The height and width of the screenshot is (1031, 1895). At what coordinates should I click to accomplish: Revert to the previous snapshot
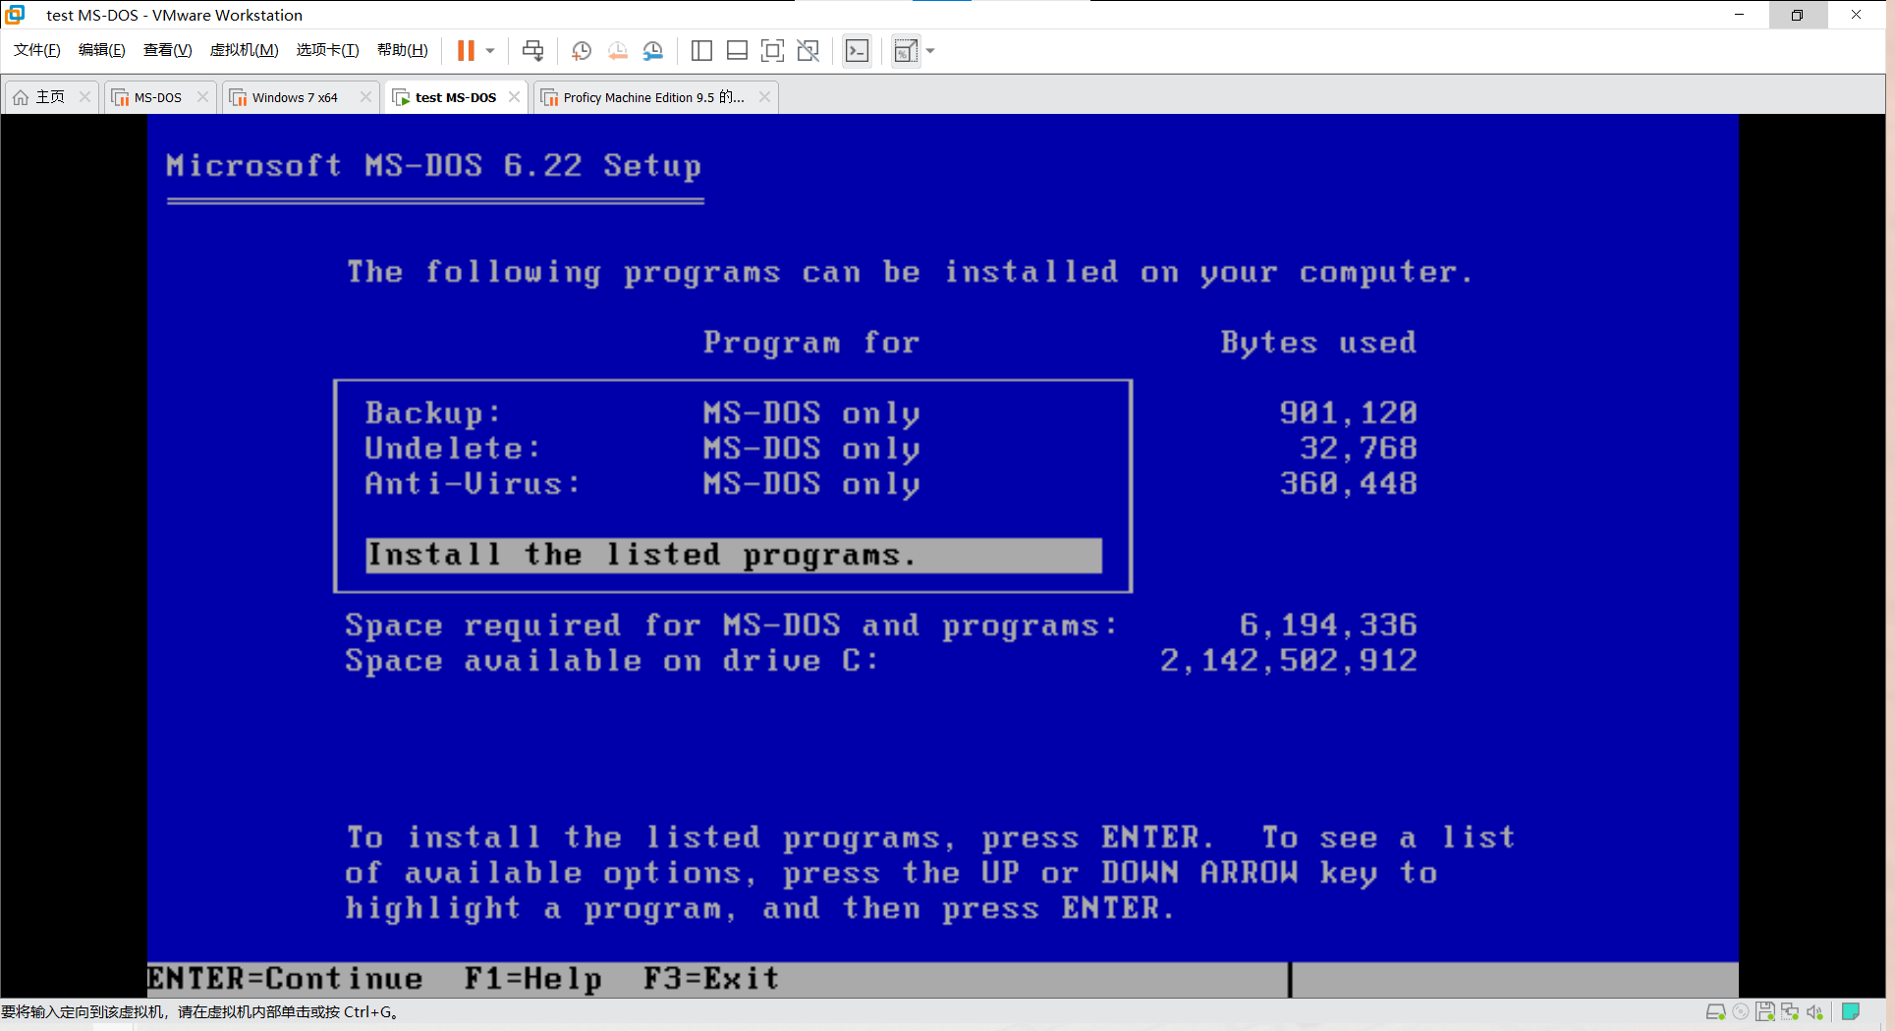point(618,51)
